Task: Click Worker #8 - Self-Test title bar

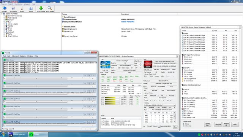Action: pos(50,122)
